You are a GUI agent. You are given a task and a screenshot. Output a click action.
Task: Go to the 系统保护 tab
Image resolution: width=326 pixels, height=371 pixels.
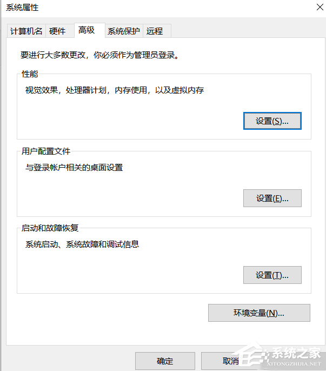[123, 31]
